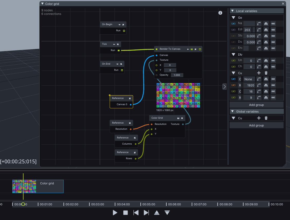
Task: Toggle the preview image icon on Color Grid node
Action: coord(178,118)
